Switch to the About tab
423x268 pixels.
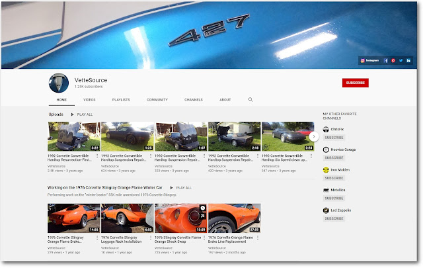[x=225, y=100]
